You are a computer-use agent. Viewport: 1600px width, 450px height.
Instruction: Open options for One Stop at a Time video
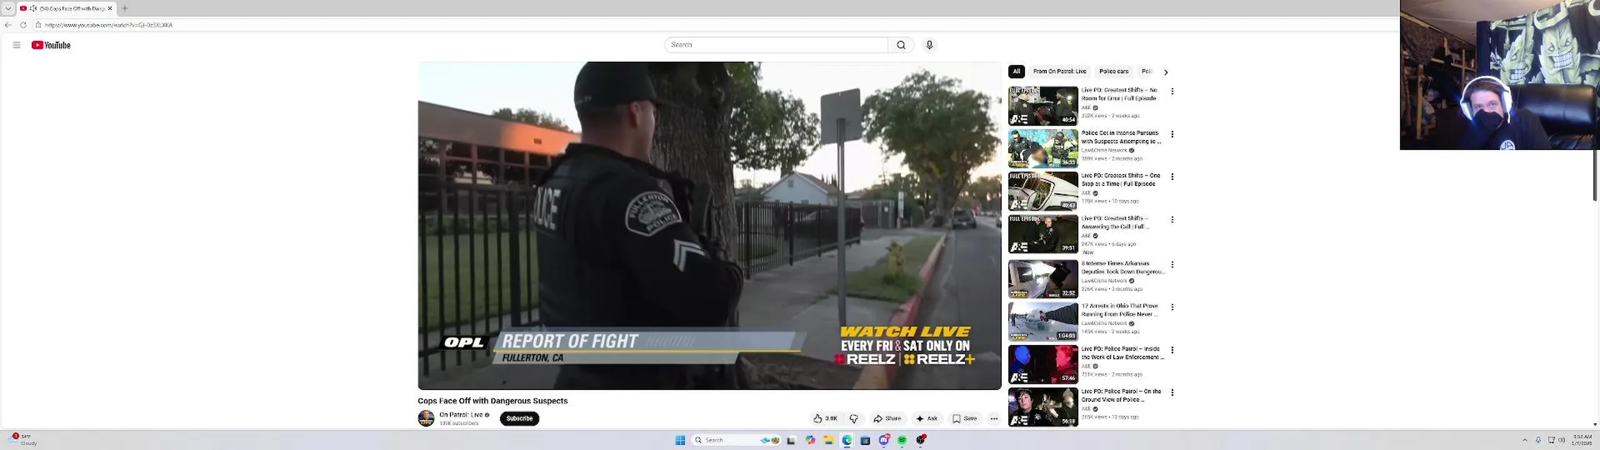click(1172, 177)
